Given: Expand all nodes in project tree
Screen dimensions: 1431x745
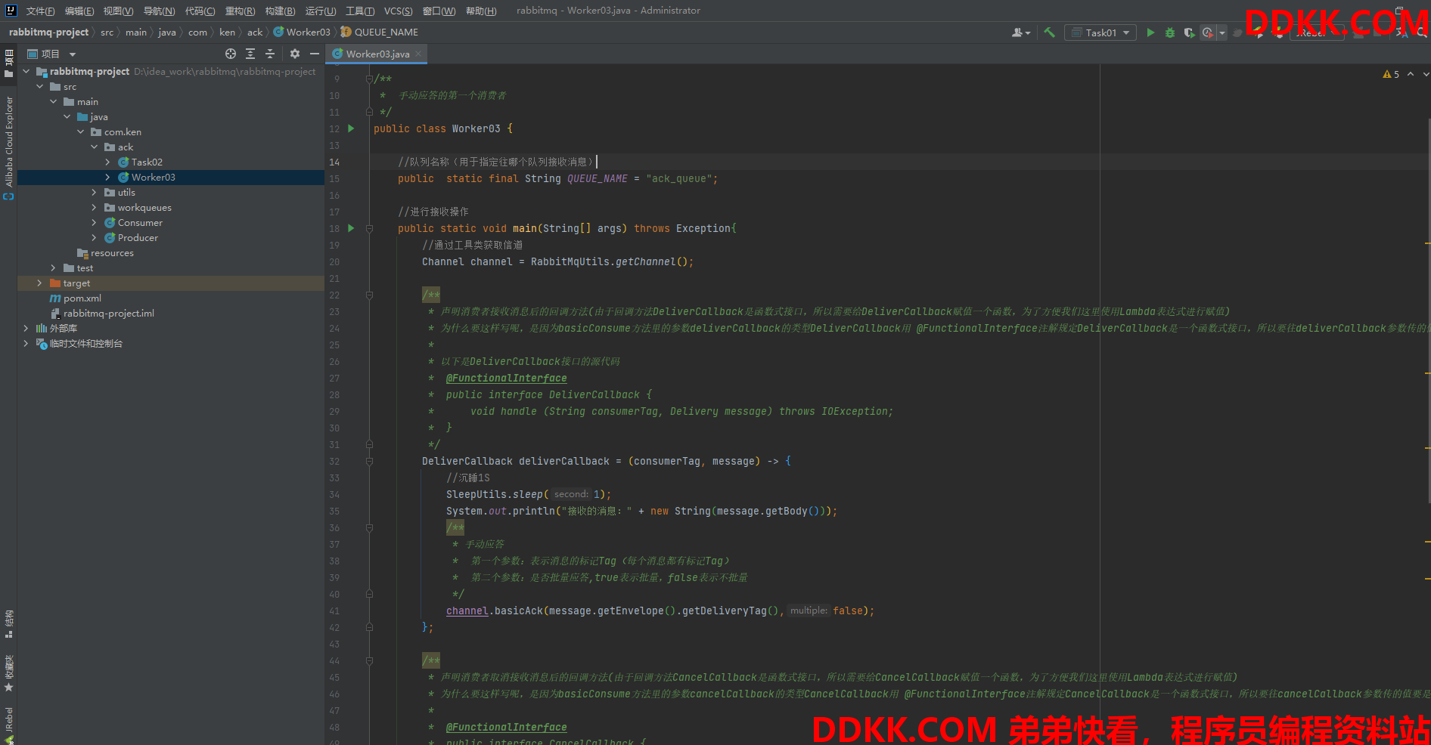Looking at the screenshot, I should [250, 54].
